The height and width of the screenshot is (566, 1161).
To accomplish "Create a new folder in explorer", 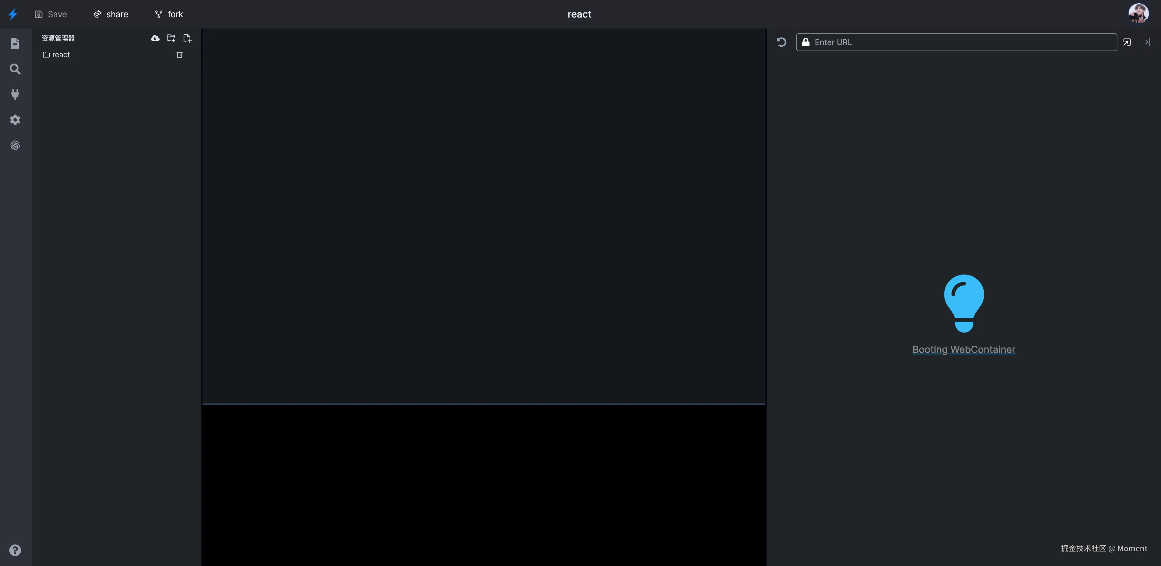I will [171, 38].
